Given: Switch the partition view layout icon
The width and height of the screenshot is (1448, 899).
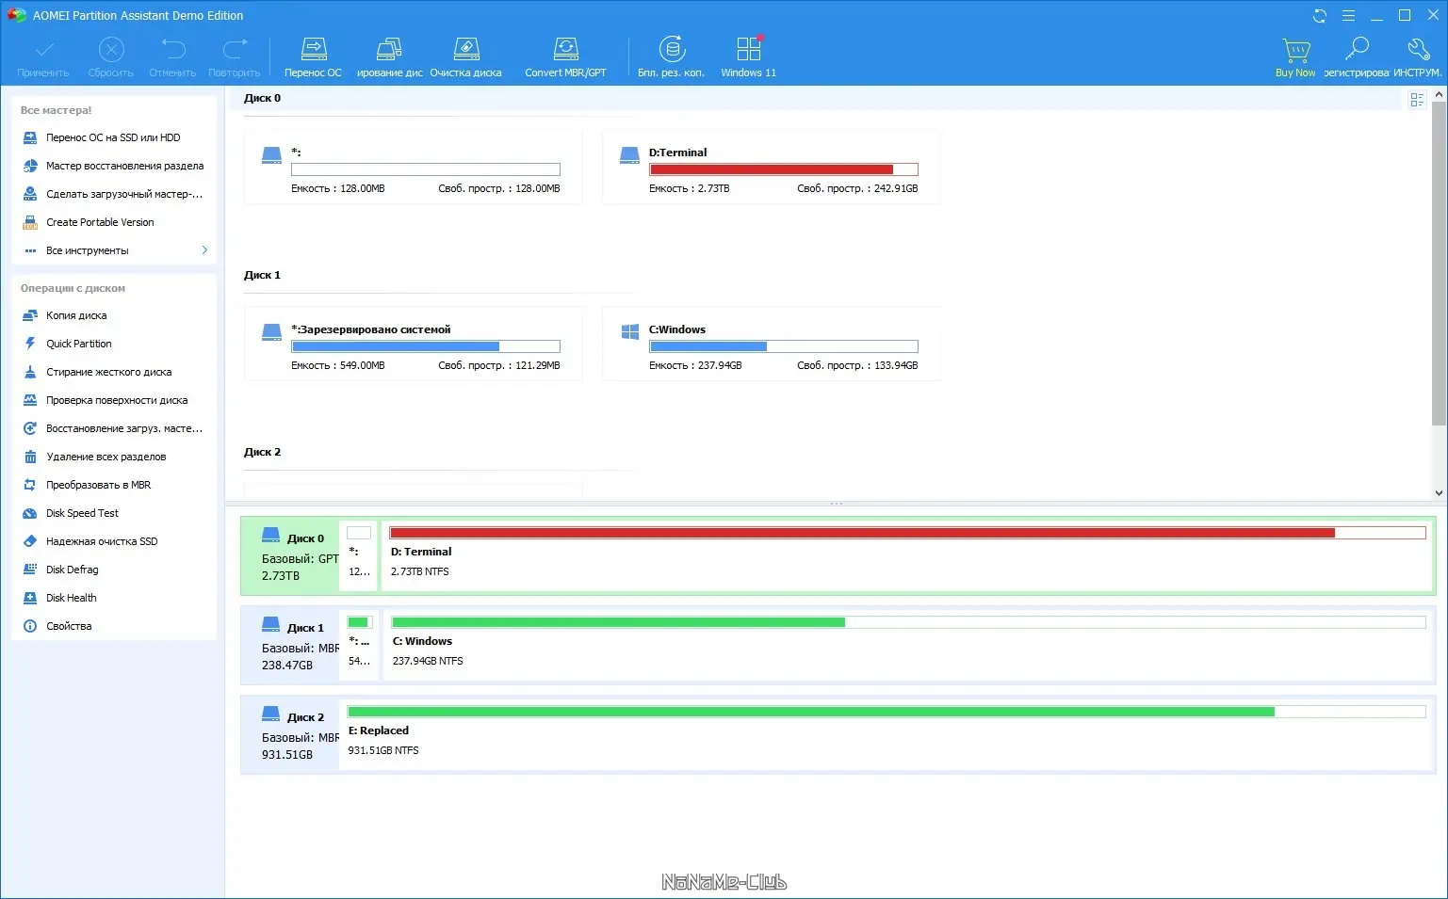Looking at the screenshot, I should tap(1417, 100).
